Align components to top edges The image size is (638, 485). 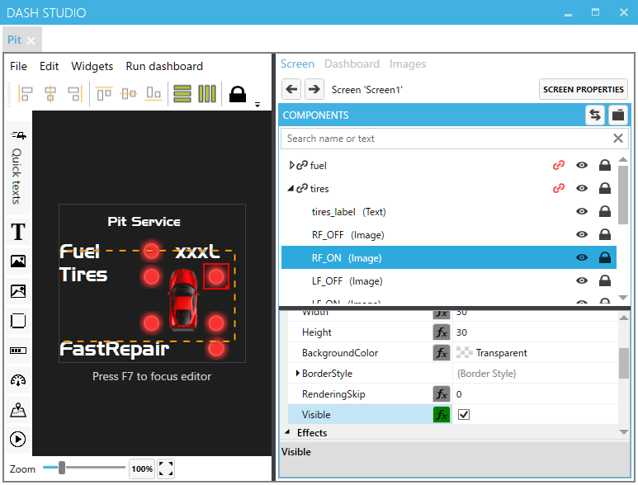click(104, 94)
